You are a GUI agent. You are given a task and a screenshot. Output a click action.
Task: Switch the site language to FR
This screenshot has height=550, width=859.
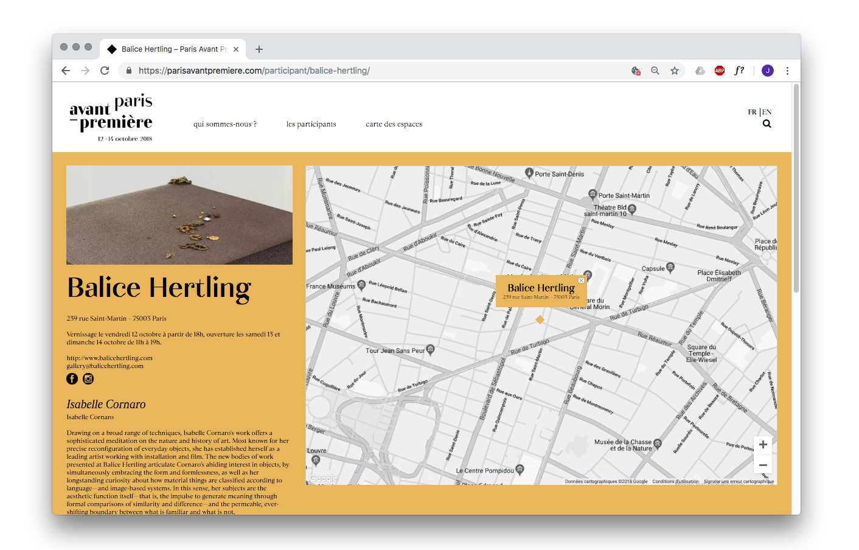[752, 112]
